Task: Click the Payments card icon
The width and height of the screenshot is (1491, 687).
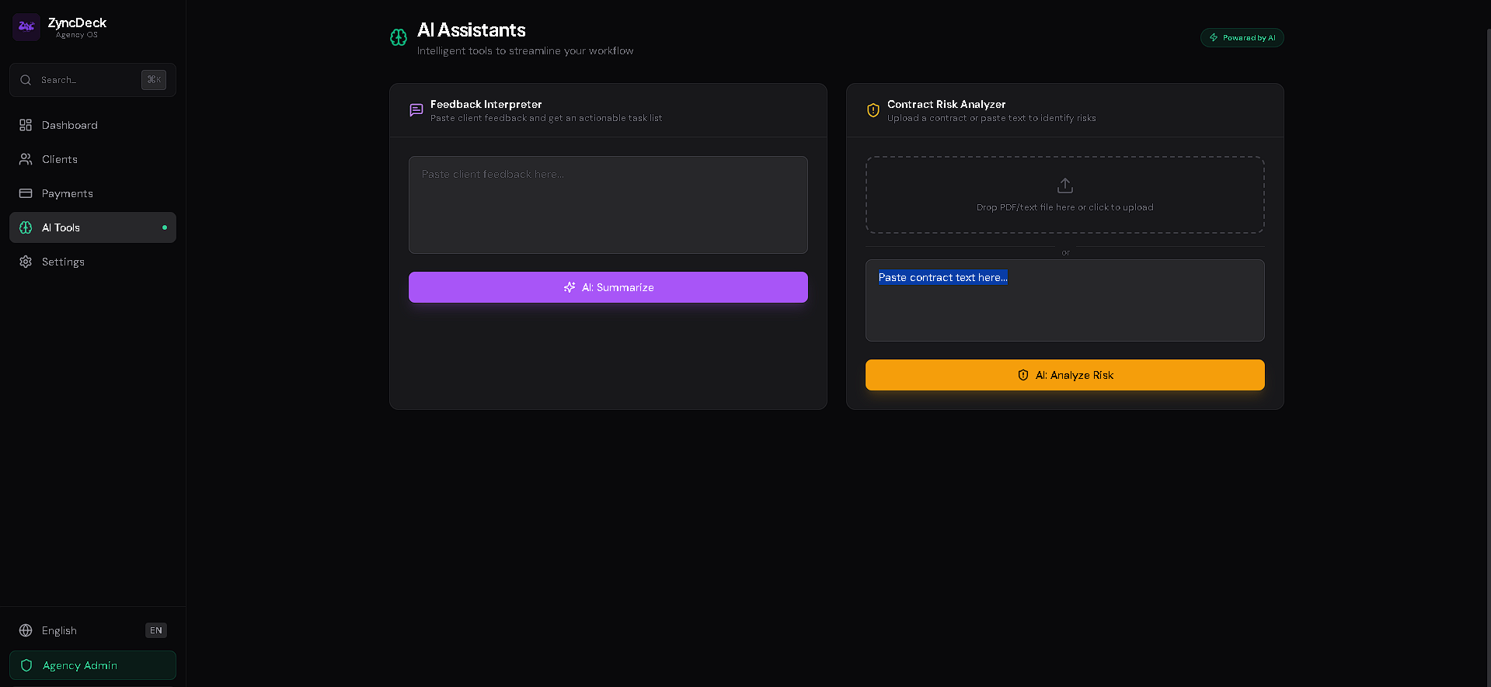Action: pyautogui.click(x=26, y=193)
